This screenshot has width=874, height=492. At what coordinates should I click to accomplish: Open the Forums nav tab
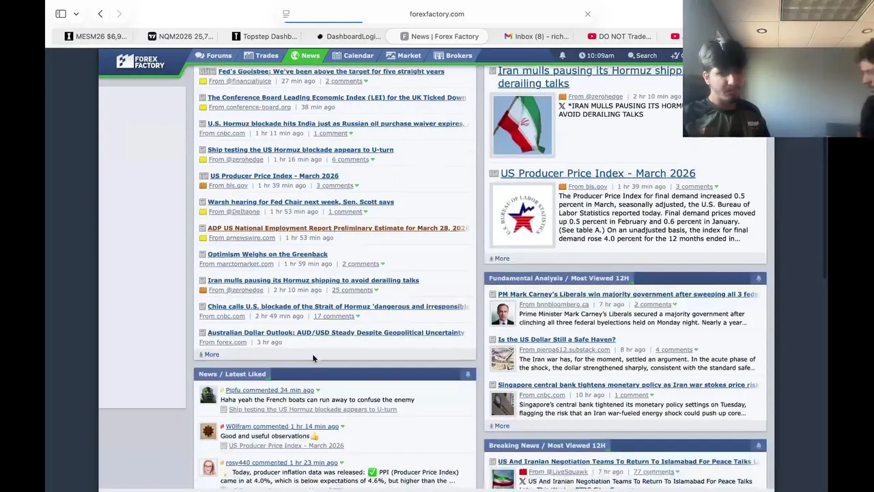coord(213,55)
